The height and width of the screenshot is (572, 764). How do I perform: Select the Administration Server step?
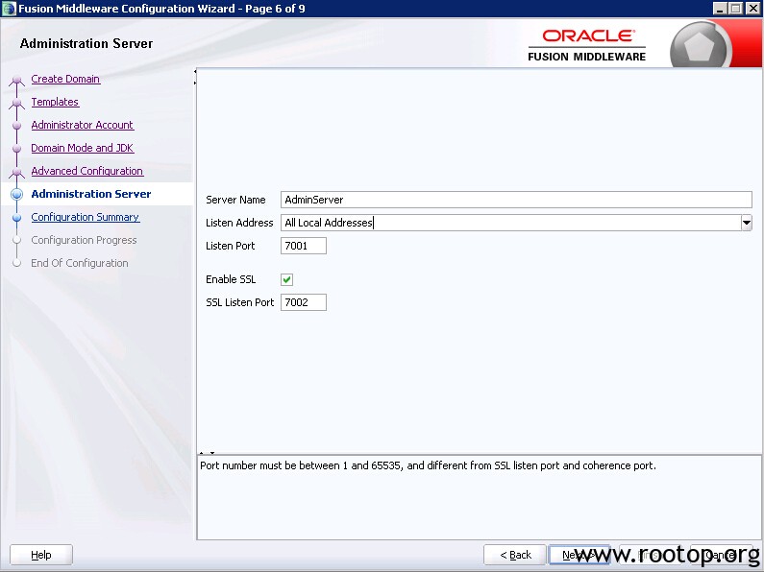pyautogui.click(x=91, y=194)
